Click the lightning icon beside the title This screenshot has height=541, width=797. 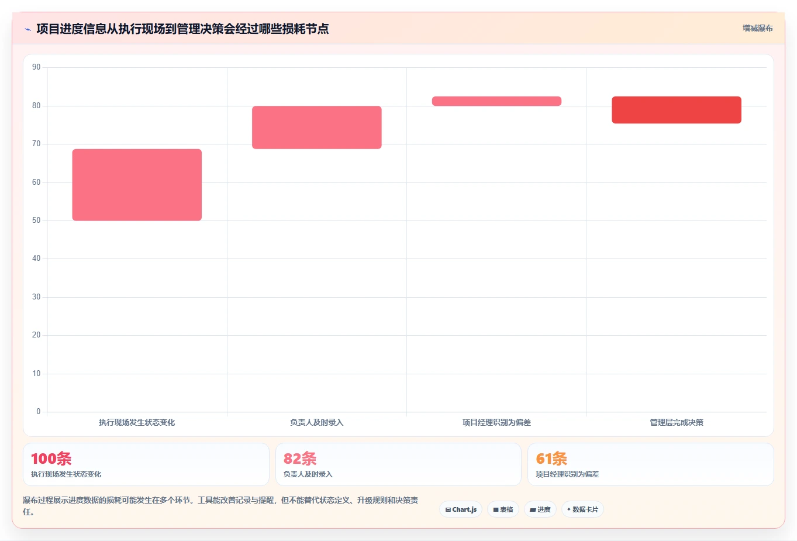point(27,29)
